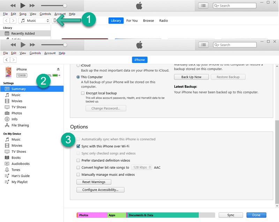This screenshot has width=279, height=222.
Task: Select Recently Added in back window library
Action: click(25, 33)
